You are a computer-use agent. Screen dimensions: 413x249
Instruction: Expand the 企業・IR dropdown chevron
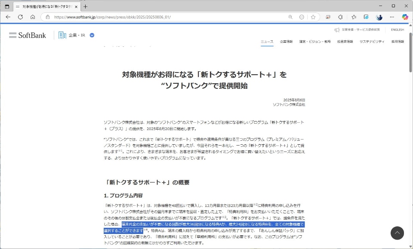tap(92, 35)
